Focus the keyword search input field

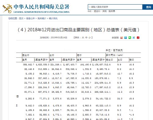tap(115, 7)
